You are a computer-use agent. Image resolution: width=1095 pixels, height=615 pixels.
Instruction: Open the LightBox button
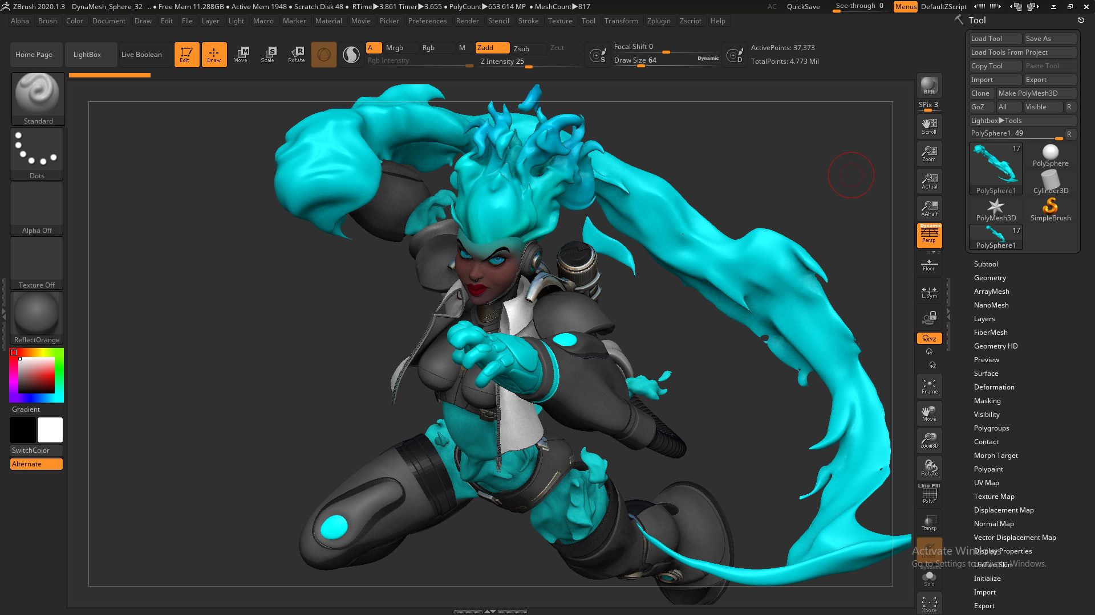91,55
